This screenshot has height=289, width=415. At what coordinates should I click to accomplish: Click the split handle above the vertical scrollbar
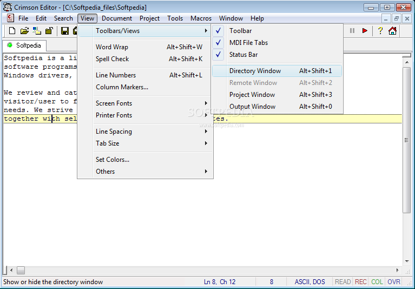(406, 56)
